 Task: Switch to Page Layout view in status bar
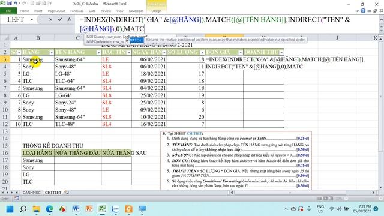(325, 199)
